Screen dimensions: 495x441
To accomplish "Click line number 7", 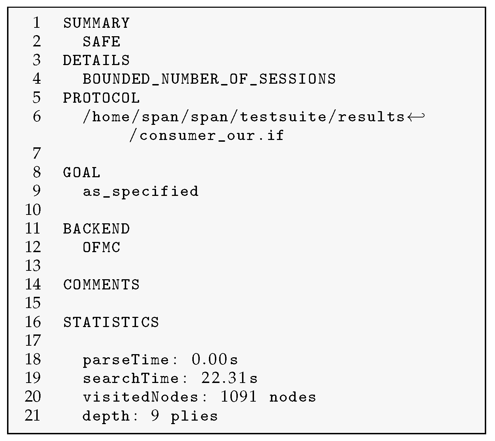I will 36,154.
